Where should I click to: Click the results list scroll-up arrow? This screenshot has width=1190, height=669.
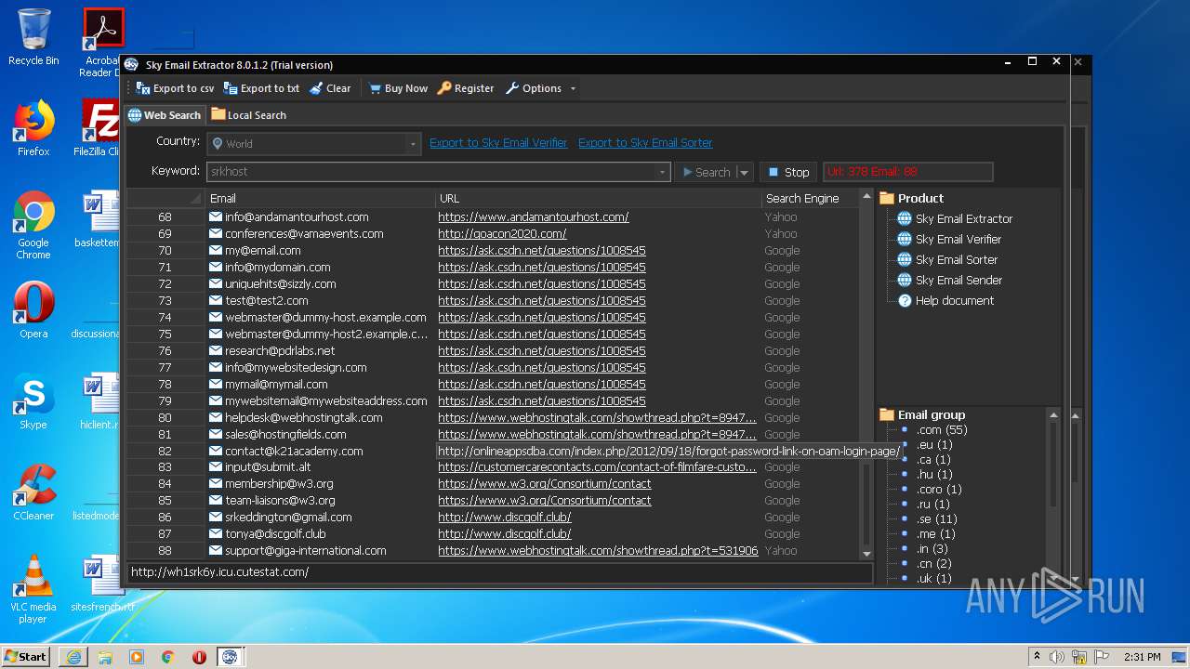point(866,198)
